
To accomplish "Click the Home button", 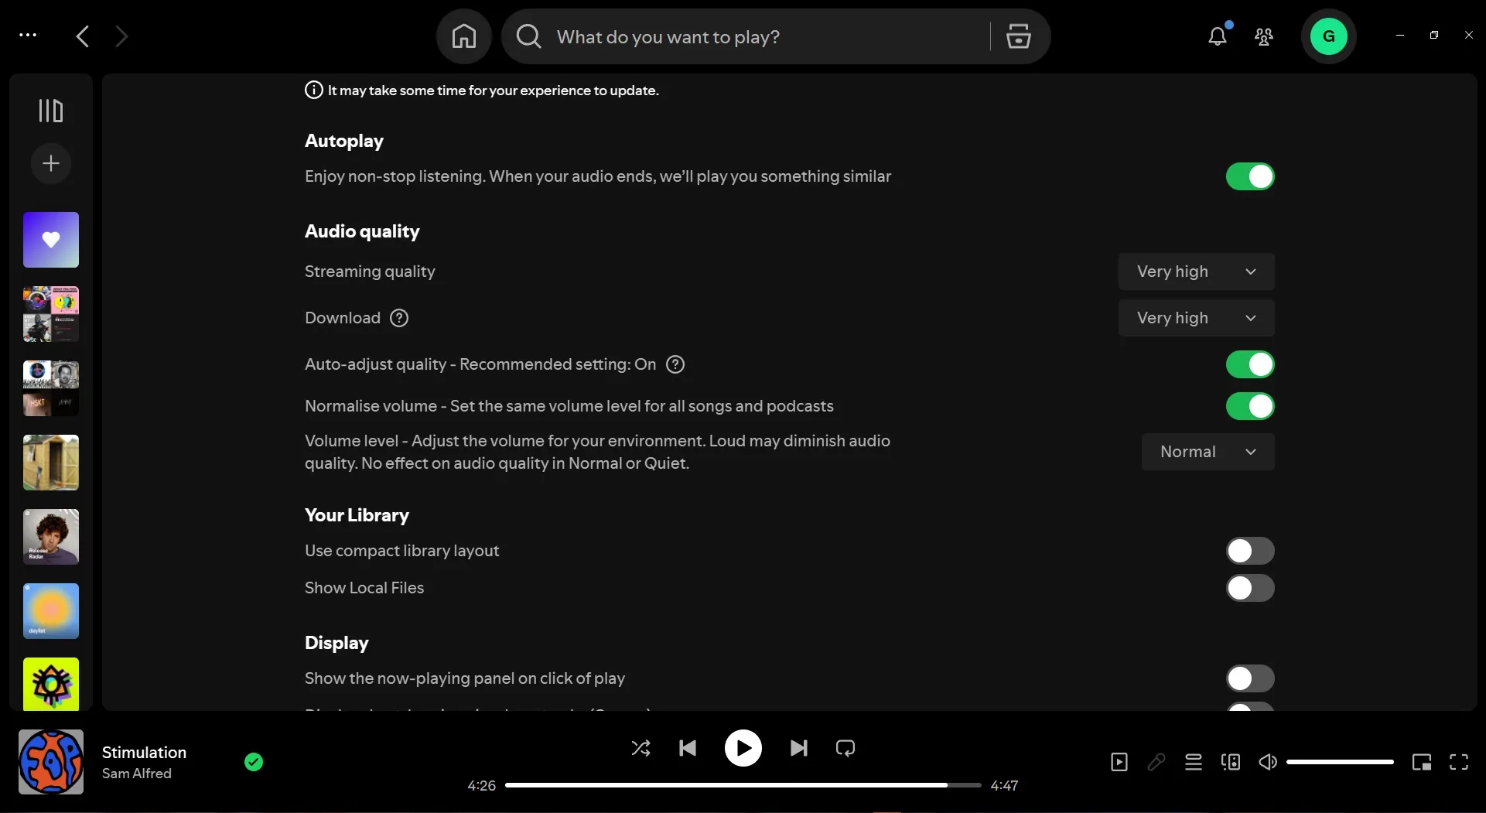I will click(x=463, y=36).
